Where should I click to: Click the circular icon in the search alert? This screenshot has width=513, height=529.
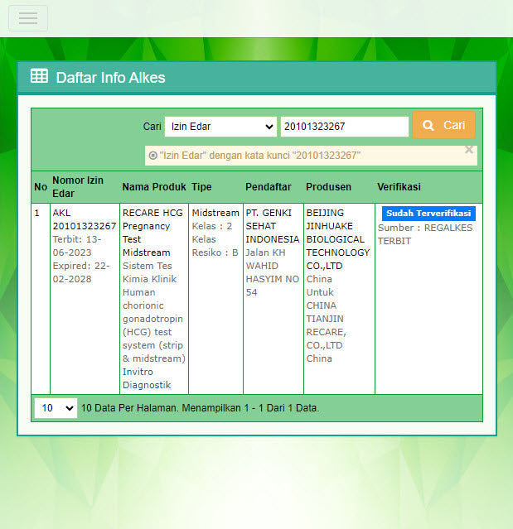(x=152, y=156)
